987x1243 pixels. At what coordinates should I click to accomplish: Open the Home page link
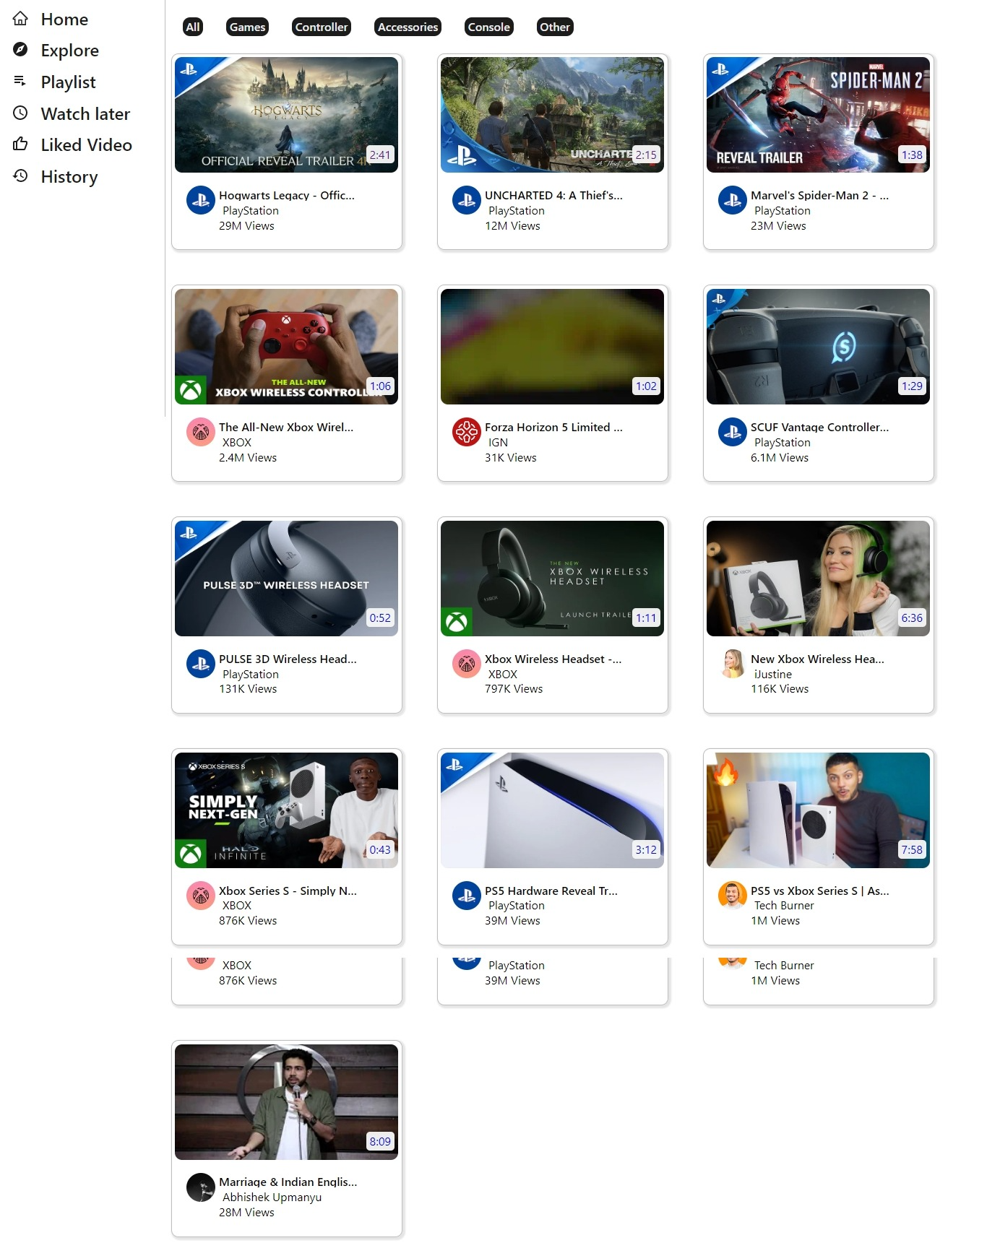tap(64, 20)
